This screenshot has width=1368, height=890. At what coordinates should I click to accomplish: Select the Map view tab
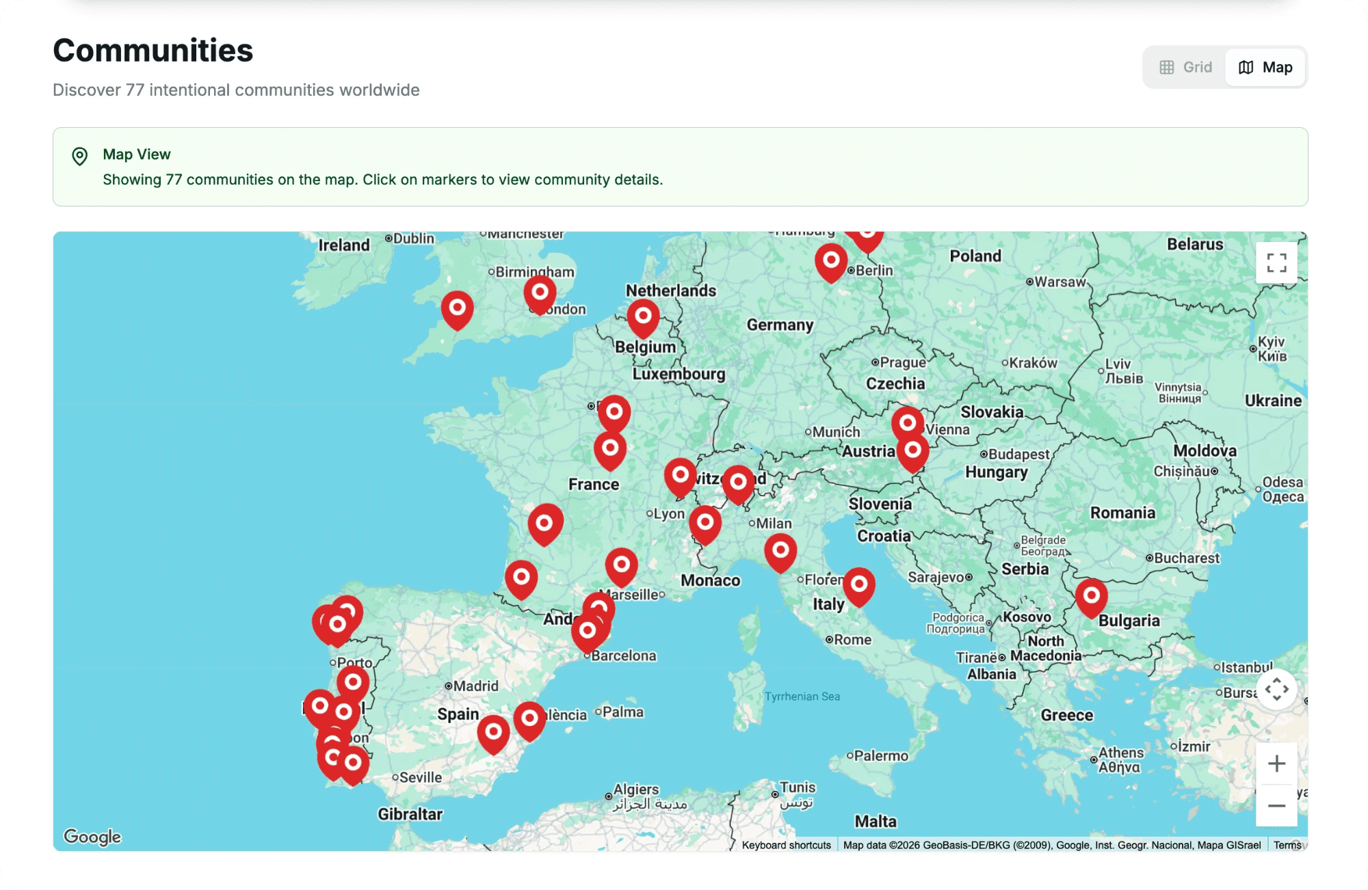[1265, 67]
